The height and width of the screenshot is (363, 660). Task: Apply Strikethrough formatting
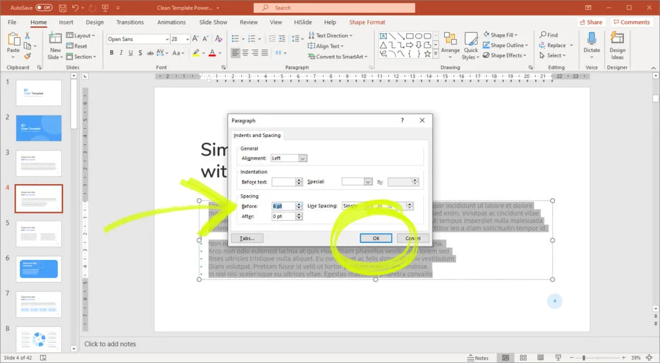[150, 53]
